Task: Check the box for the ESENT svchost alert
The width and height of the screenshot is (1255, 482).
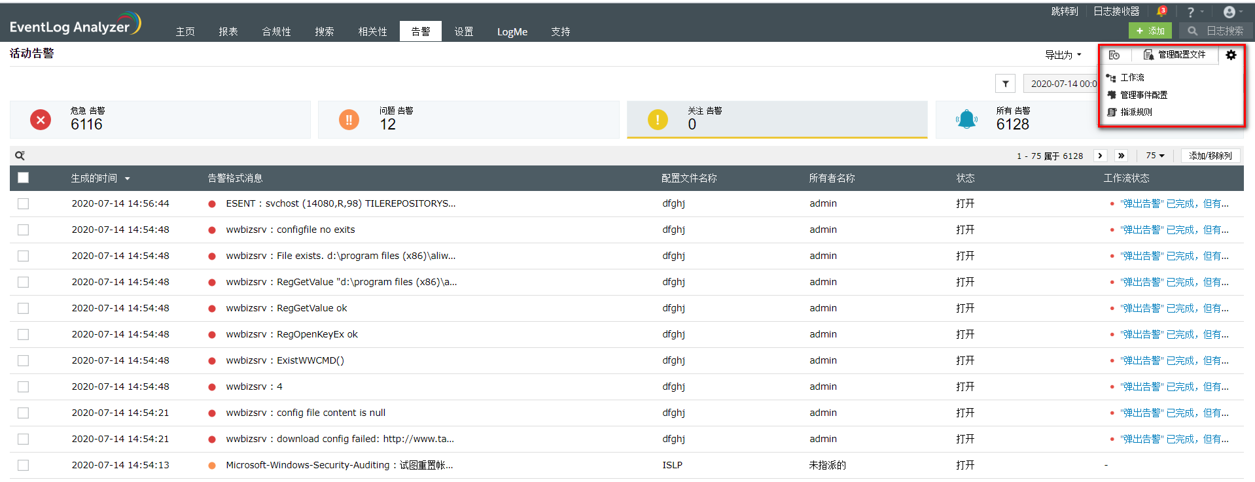Action: tap(24, 204)
